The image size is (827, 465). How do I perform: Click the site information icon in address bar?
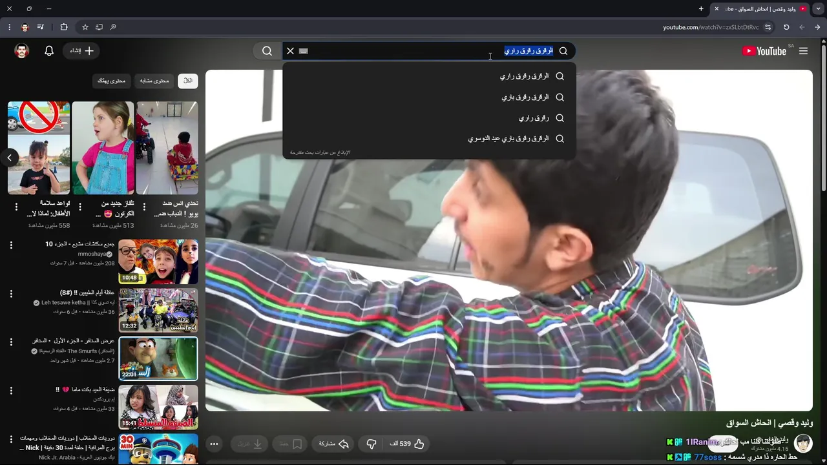pyautogui.click(x=768, y=27)
